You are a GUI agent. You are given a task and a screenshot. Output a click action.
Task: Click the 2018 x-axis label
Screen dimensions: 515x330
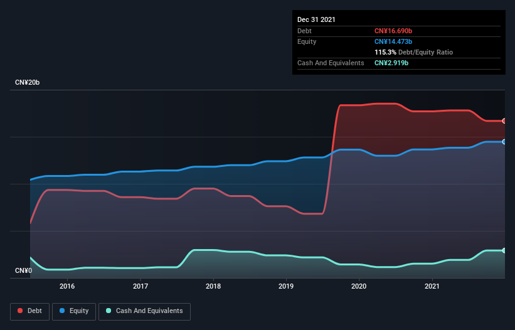click(x=213, y=286)
